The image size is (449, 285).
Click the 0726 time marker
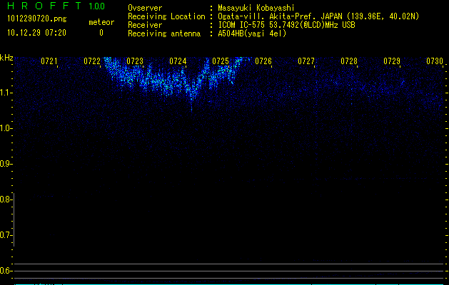263,61
